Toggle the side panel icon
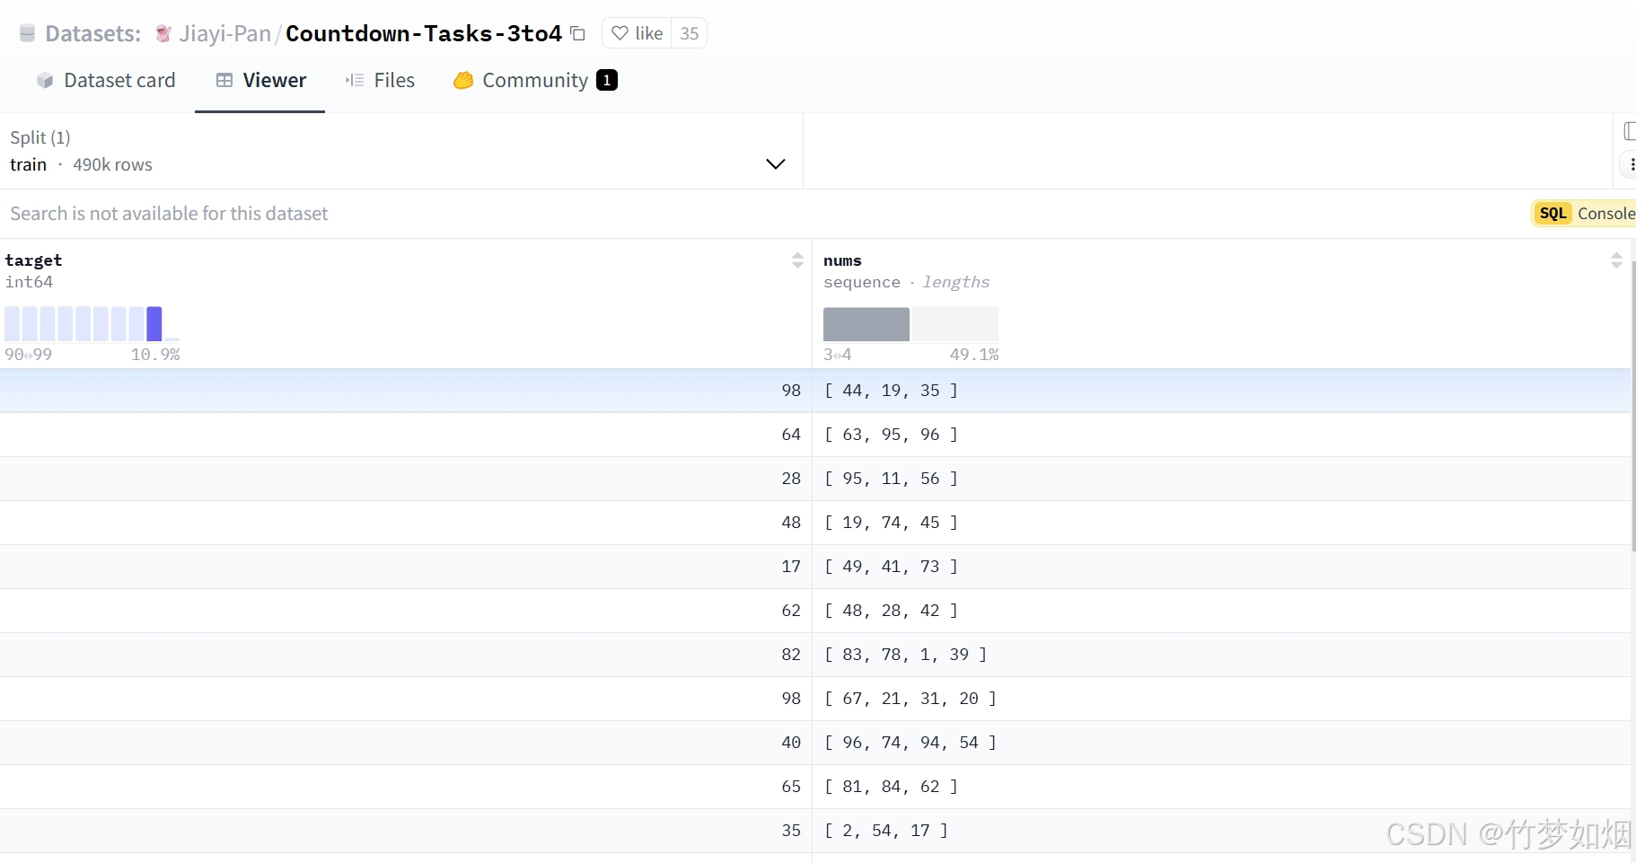Screen dimensions: 1636x863 [x=1629, y=132]
